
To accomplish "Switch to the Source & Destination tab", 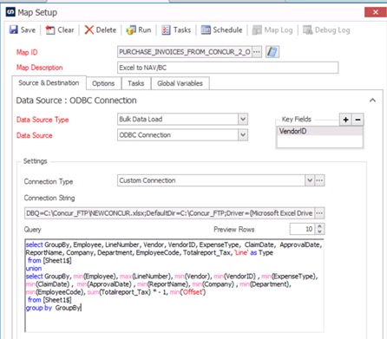I will (x=49, y=83).
